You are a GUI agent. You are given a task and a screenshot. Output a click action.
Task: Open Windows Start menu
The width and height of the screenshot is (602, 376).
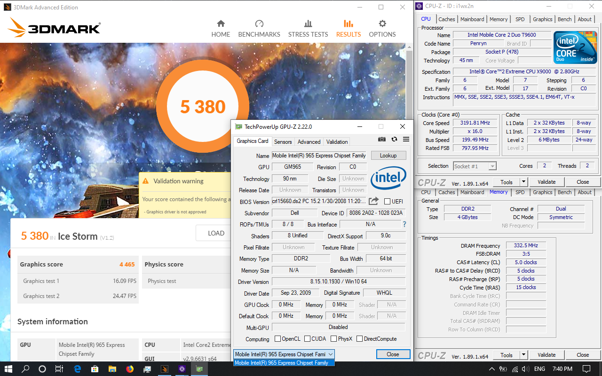(8, 369)
